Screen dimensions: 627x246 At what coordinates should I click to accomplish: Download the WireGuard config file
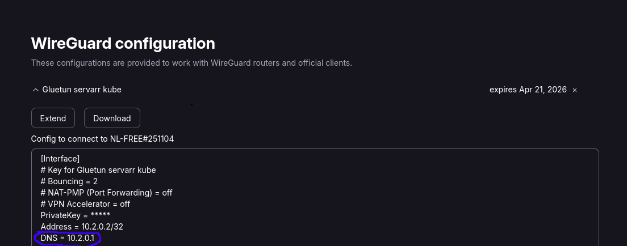pyautogui.click(x=112, y=118)
